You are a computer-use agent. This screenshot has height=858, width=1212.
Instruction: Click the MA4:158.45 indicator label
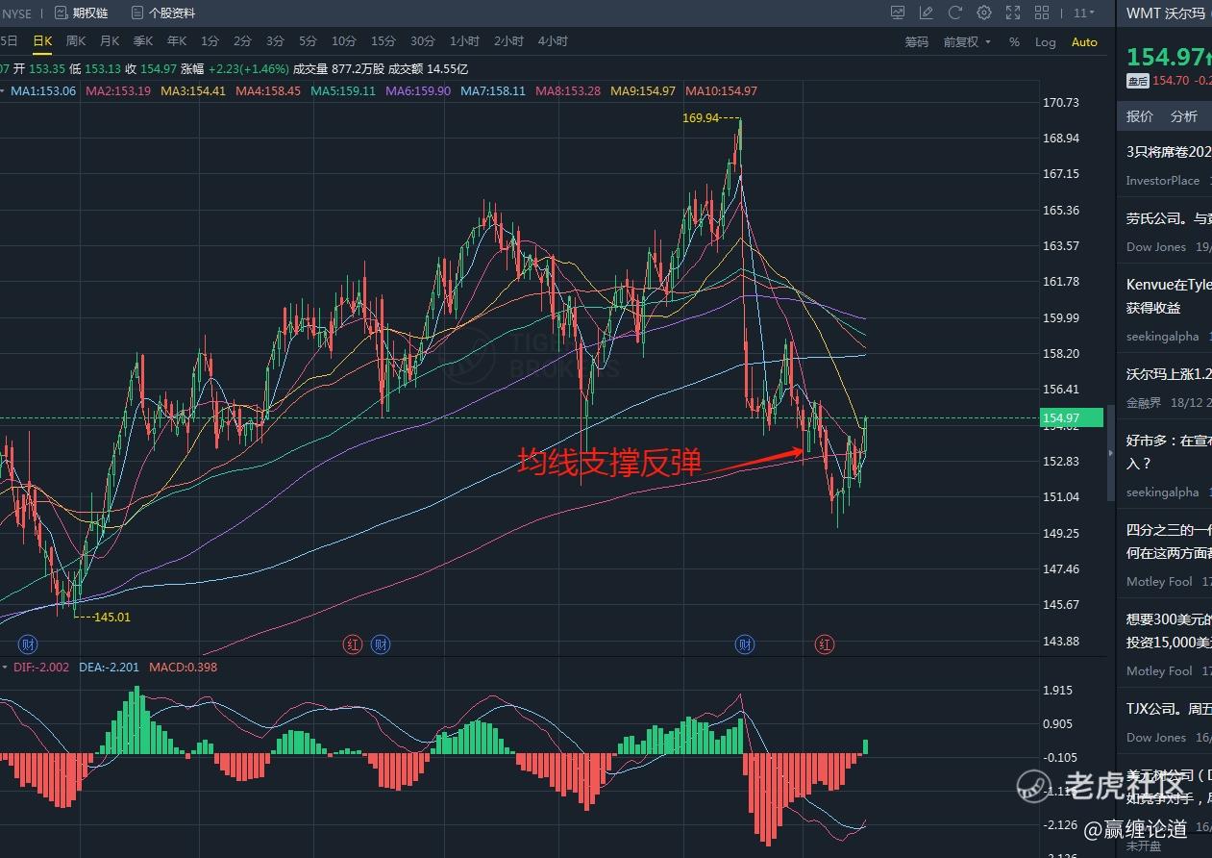pos(268,91)
